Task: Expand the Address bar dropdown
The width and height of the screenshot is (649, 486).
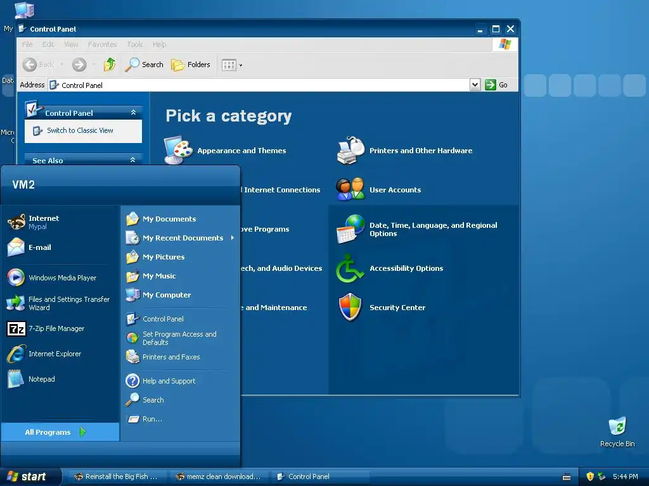Action: [x=475, y=85]
